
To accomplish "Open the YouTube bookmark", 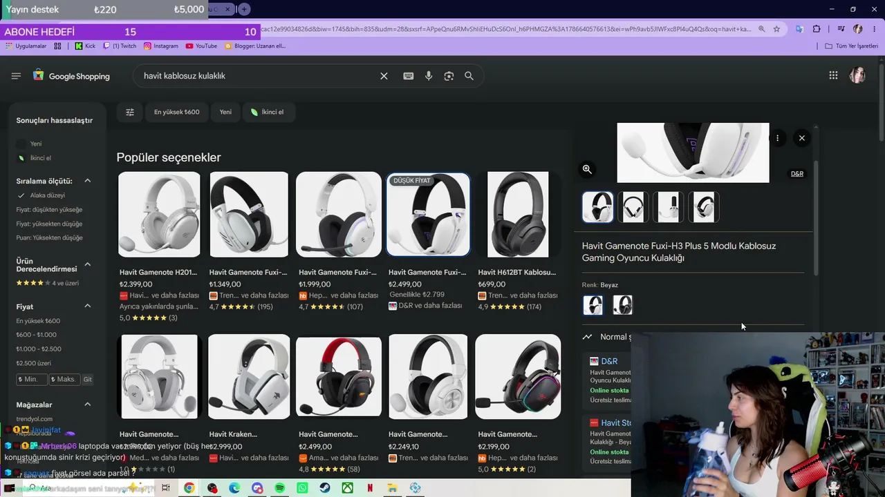I will tap(201, 46).
